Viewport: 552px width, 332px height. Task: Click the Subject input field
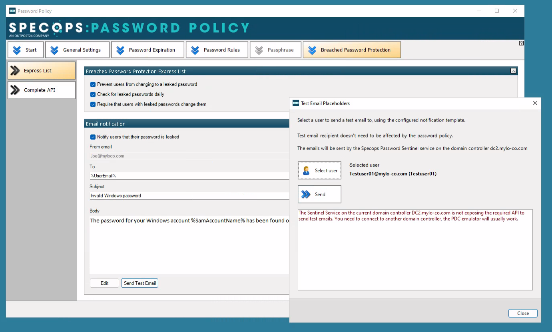point(189,196)
